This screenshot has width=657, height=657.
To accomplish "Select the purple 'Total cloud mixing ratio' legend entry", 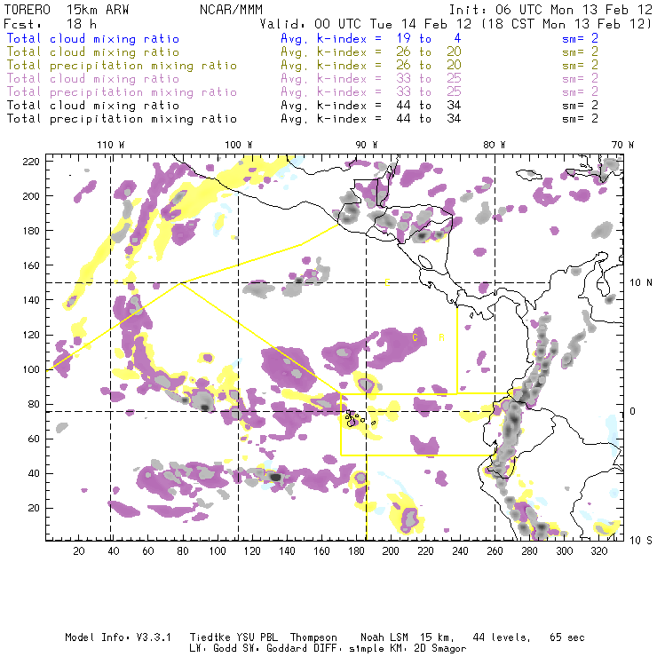I will 93,79.
